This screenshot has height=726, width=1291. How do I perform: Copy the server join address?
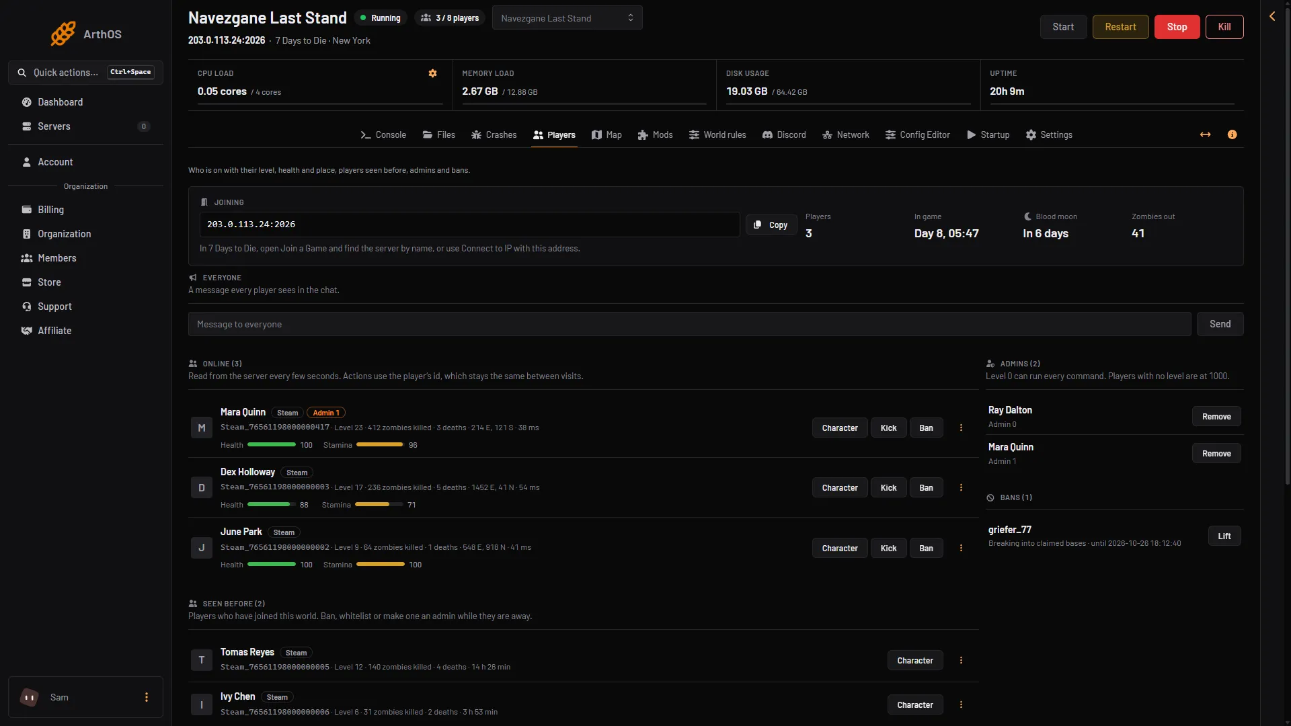point(771,225)
